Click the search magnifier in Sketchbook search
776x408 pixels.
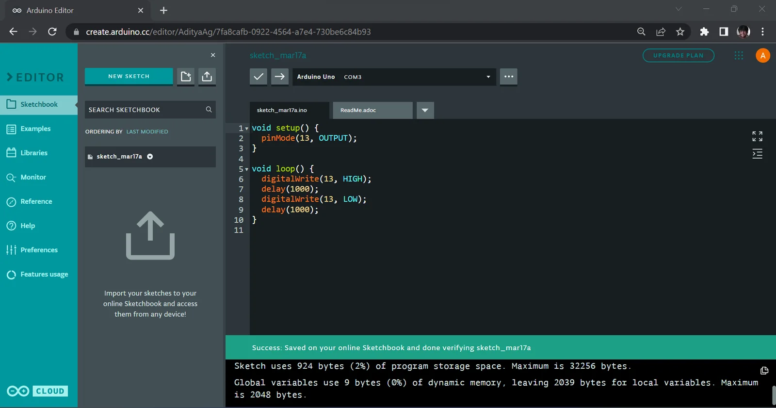click(x=209, y=110)
